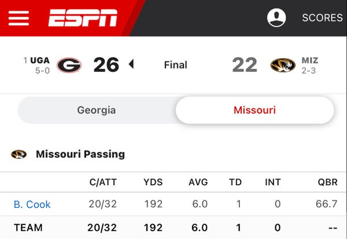Click the QBR column header
Screen dimensions: 347x239
pyautogui.click(x=328, y=182)
